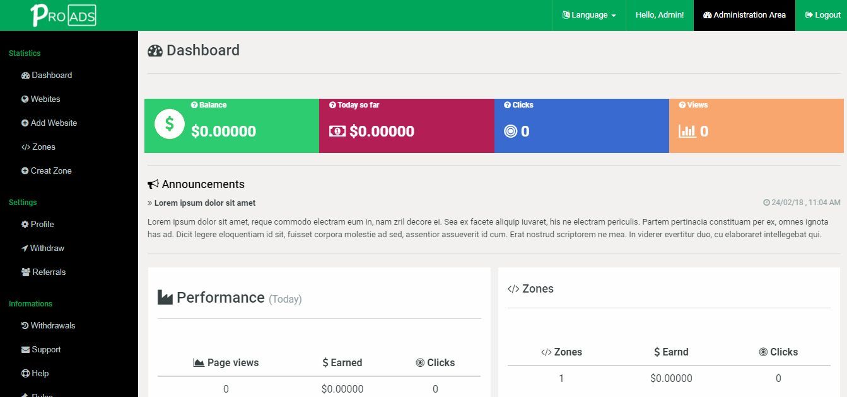The height and width of the screenshot is (397, 847).
Task: Click the globe icon beside Webites
Action: click(25, 99)
